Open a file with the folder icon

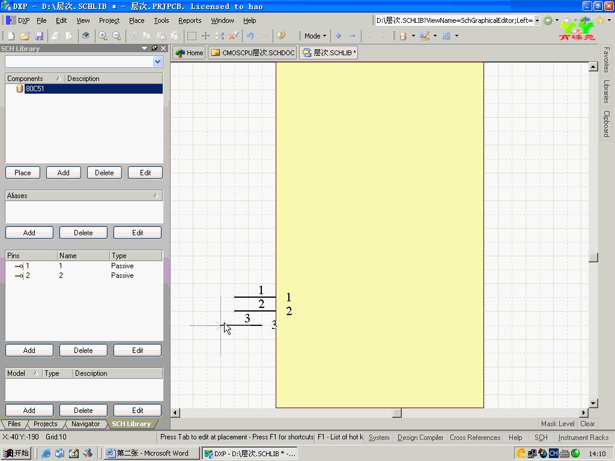click(25, 36)
